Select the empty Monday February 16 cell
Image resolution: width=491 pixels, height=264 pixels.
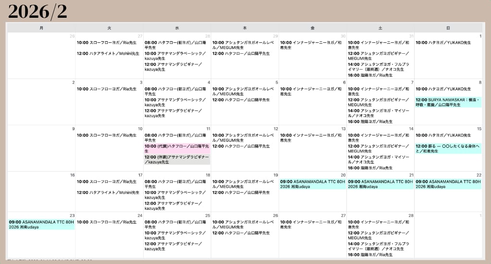point(41,192)
